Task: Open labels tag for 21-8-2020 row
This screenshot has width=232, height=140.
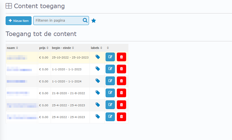Action: point(98,93)
